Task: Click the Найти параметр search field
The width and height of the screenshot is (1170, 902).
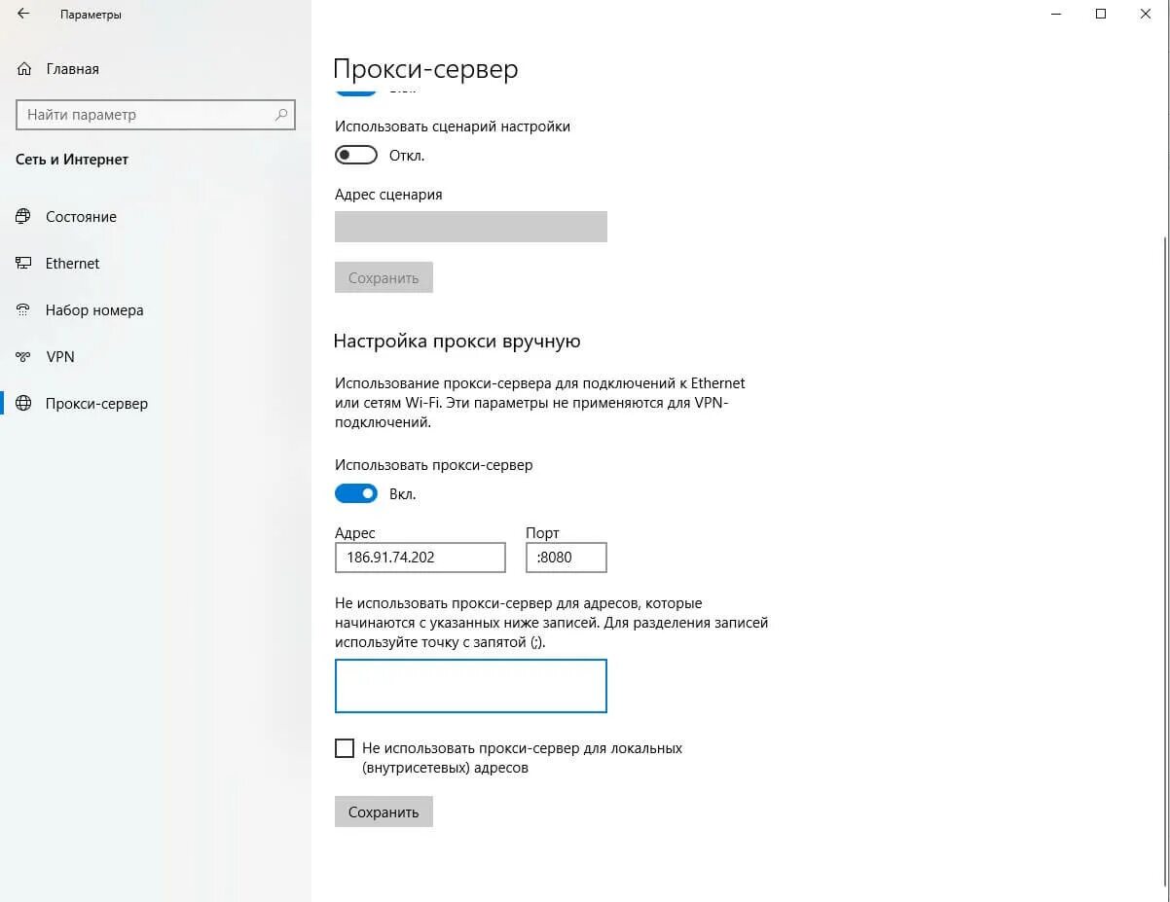Action: pyautogui.click(x=156, y=115)
